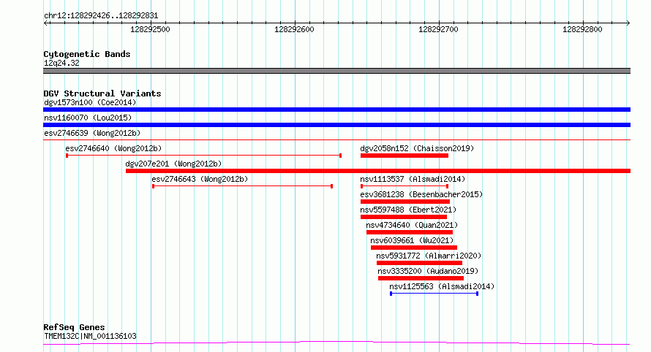Select the dgv2058n152 (Chaisson2019) red bar
This screenshot has height=352, width=651.
pyautogui.click(x=404, y=156)
